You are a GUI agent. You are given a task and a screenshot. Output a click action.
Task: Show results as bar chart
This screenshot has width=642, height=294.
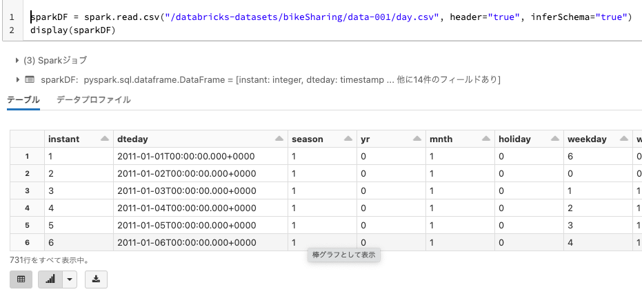(x=50, y=280)
